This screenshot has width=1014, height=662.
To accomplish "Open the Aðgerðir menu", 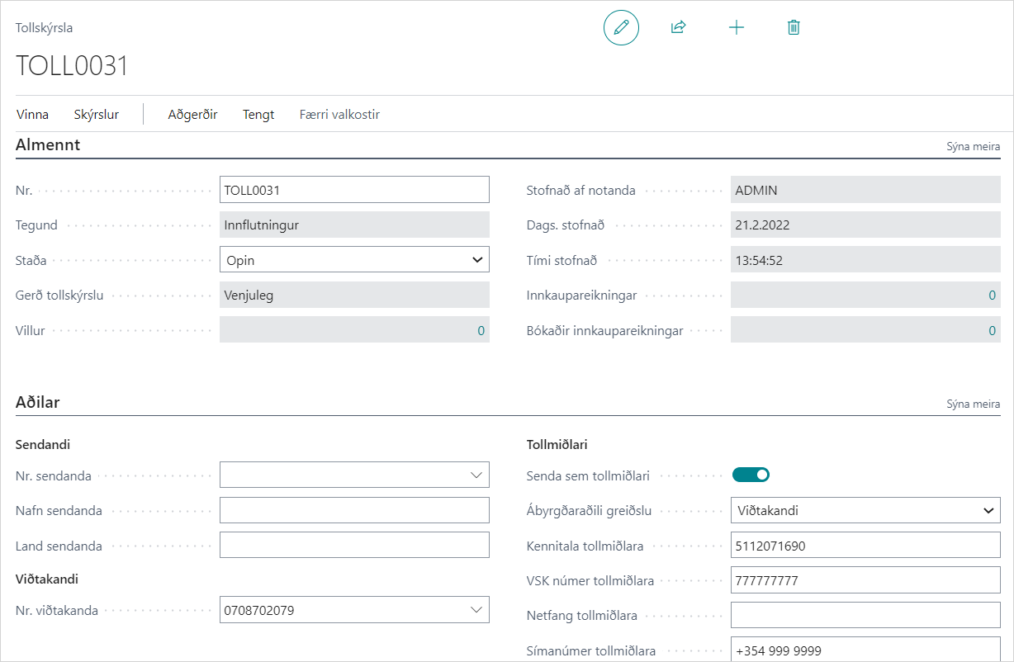I will [192, 115].
